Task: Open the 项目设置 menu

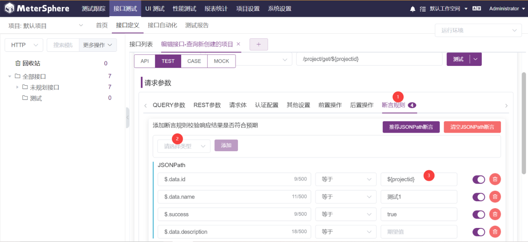Action: coord(248,8)
